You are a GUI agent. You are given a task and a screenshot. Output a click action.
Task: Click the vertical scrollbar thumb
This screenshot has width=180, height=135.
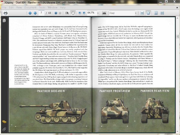[178, 37]
